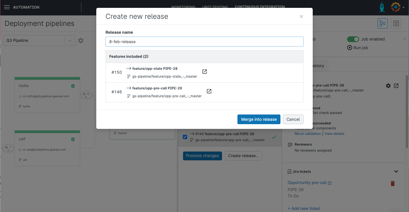This screenshot has height=212, width=409.
Task: Click Merge into release button
Action: tap(259, 119)
